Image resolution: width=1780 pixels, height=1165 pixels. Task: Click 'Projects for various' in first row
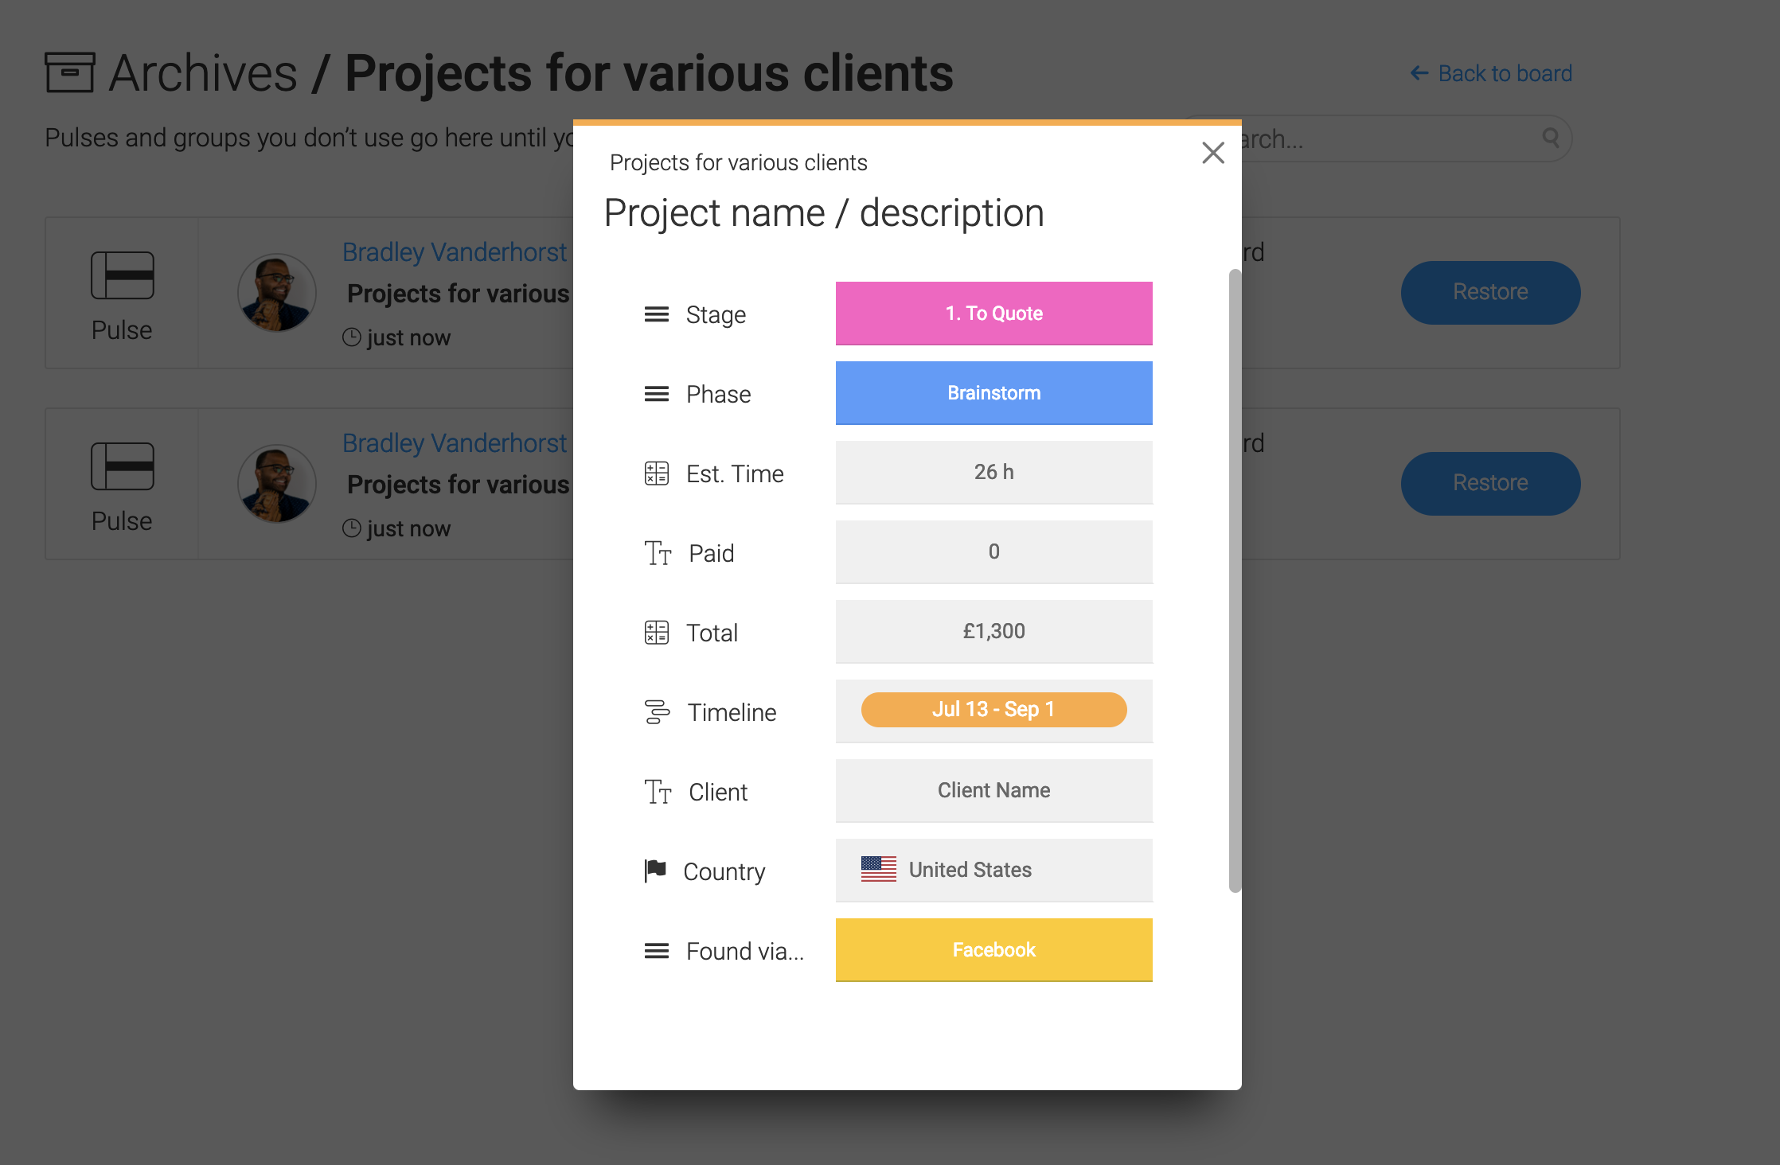pyautogui.click(x=459, y=294)
